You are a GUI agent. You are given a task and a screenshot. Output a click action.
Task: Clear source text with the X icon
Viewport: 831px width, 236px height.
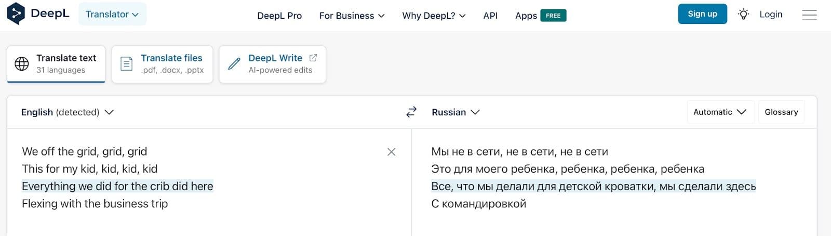pos(391,152)
